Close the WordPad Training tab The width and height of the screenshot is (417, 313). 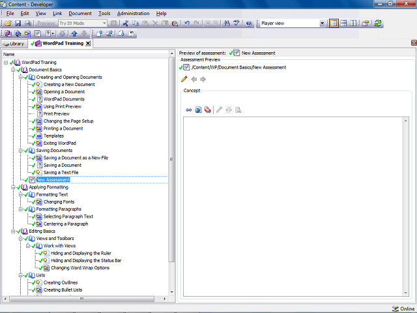[x=88, y=44]
